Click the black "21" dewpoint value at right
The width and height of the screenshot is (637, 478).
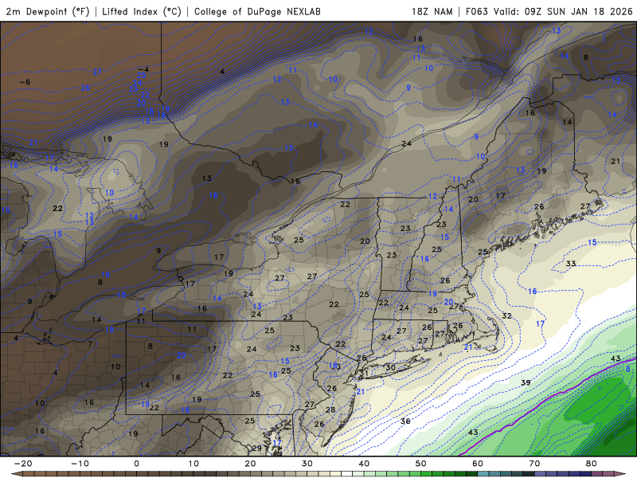616,162
